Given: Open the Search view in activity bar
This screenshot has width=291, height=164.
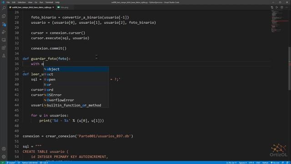Looking at the screenshot, I should [x=4, y=8].
